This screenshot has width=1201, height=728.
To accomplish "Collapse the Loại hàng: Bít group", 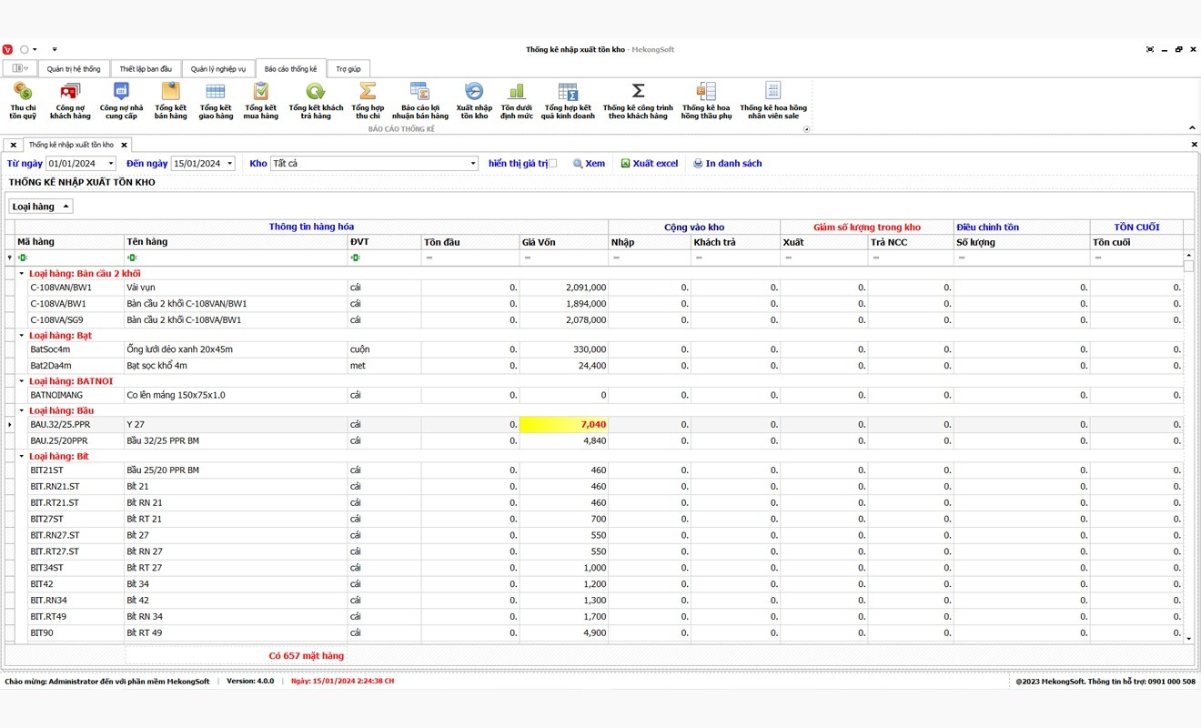I will click(x=22, y=457).
